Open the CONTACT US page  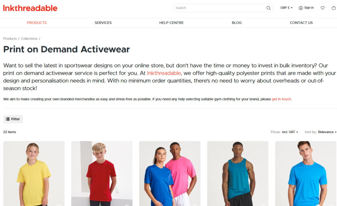pyautogui.click(x=301, y=23)
